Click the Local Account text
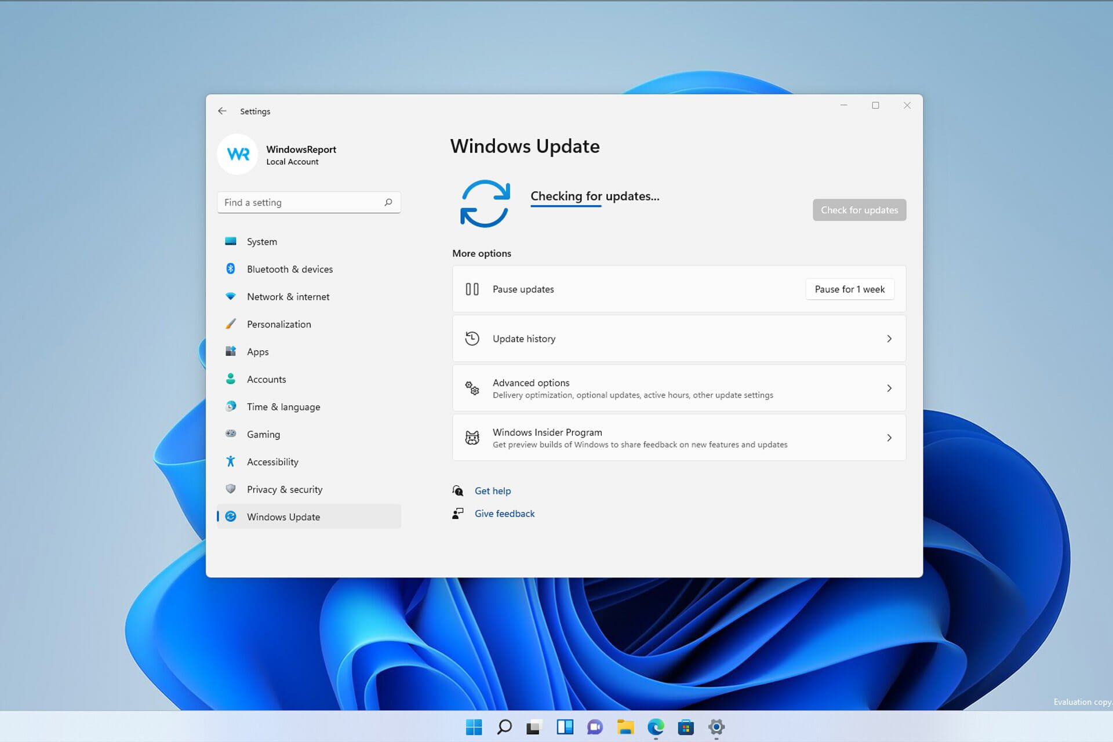Viewport: 1113px width, 742px height. click(292, 162)
